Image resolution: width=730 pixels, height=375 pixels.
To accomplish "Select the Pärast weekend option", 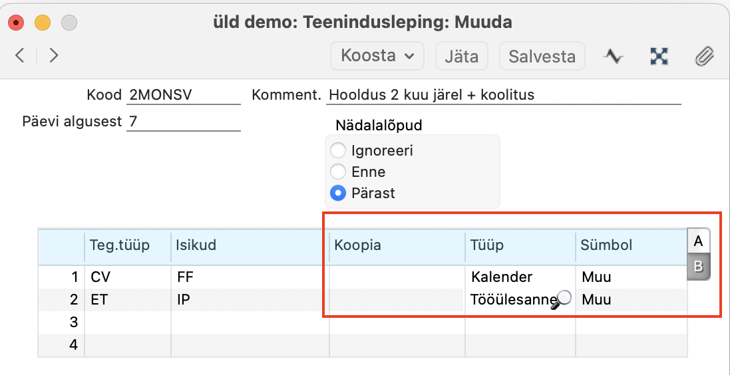I will coord(338,193).
